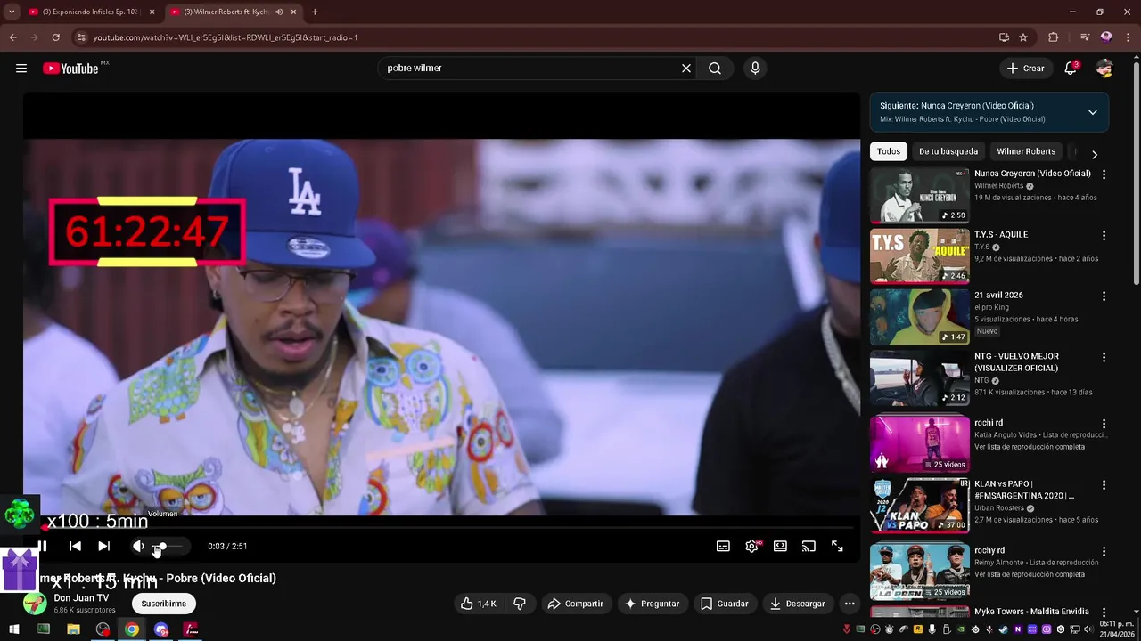Viewport: 1141px width, 641px height.
Task: Open the T.Y.S - AQUILE video title
Action: (1001, 235)
